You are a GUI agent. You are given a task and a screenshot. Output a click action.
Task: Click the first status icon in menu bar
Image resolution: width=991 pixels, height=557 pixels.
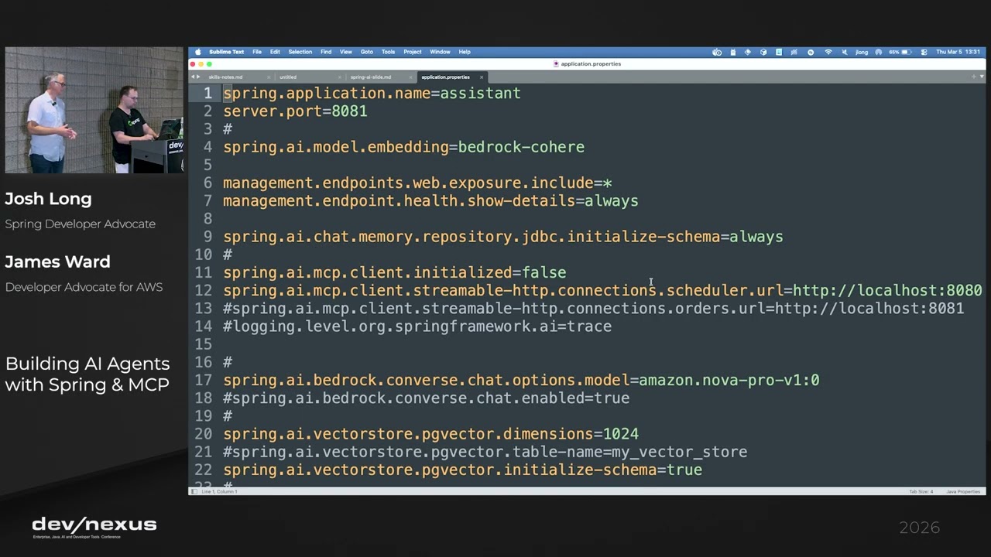tap(717, 52)
